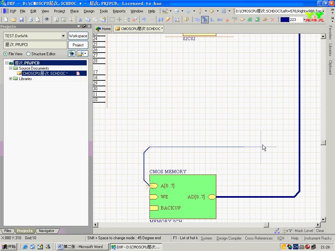335x251 pixels.
Task: Cut the selection with the scissors icon
Action: 80,20
